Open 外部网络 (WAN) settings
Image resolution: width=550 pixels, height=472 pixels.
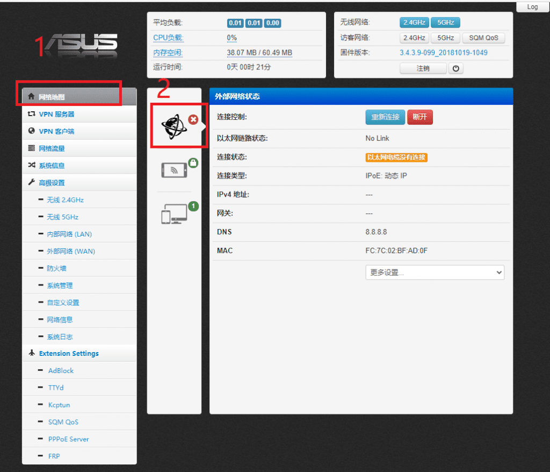point(79,251)
